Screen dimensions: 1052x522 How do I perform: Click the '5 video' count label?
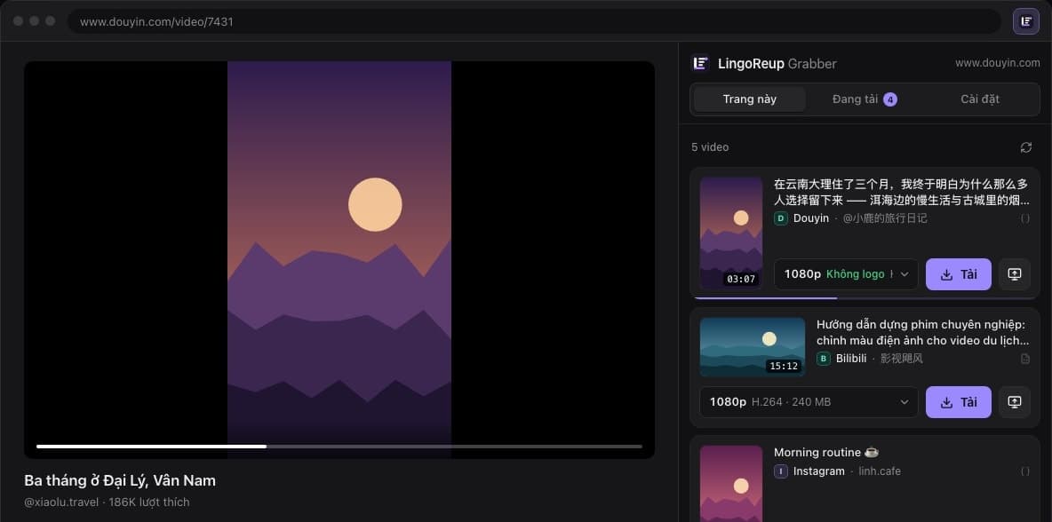point(710,147)
